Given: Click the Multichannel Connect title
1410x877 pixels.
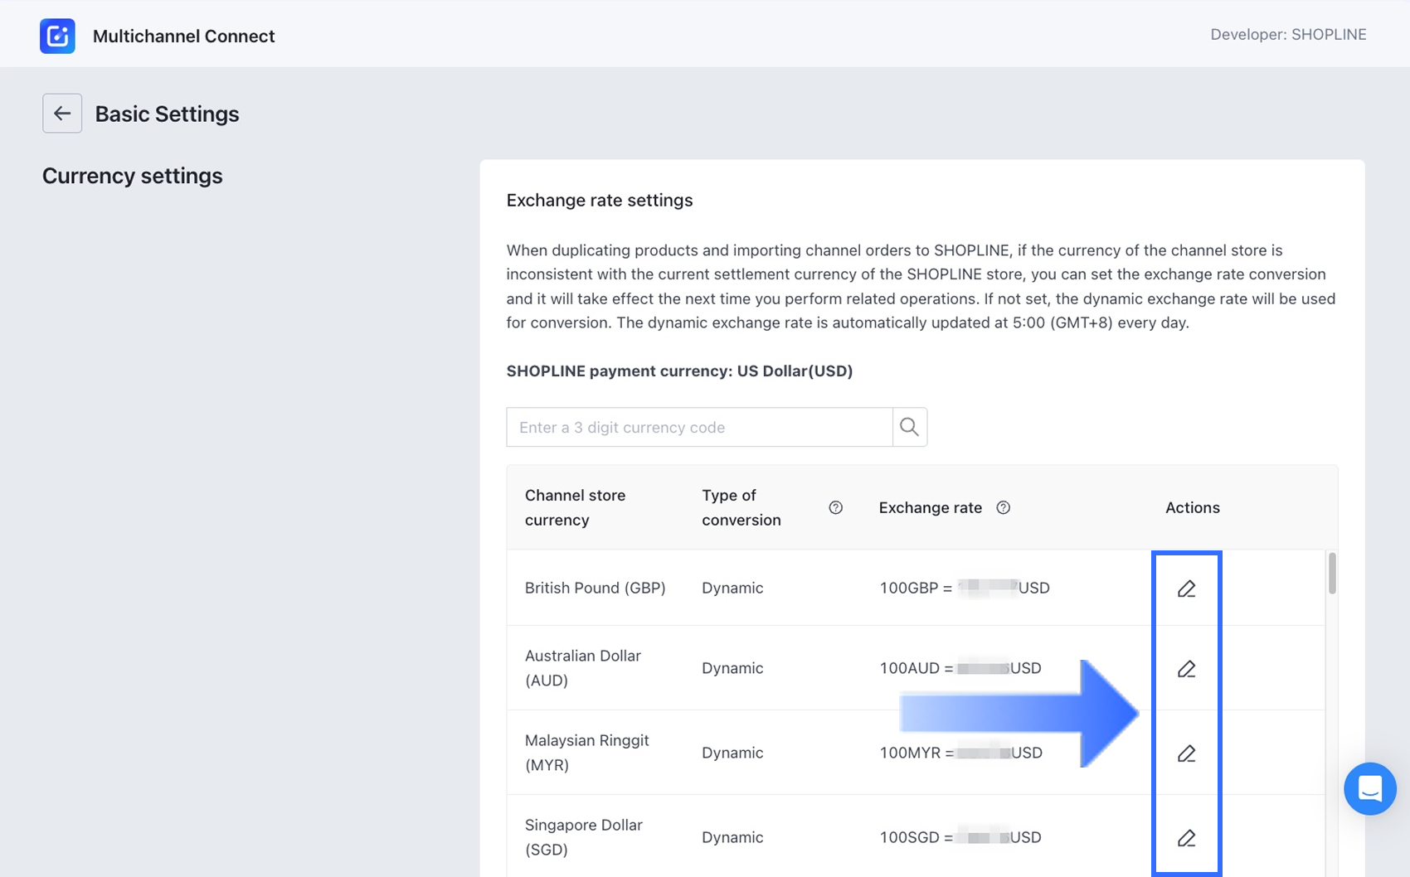Looking at the screenshot, I should point(183,36).
